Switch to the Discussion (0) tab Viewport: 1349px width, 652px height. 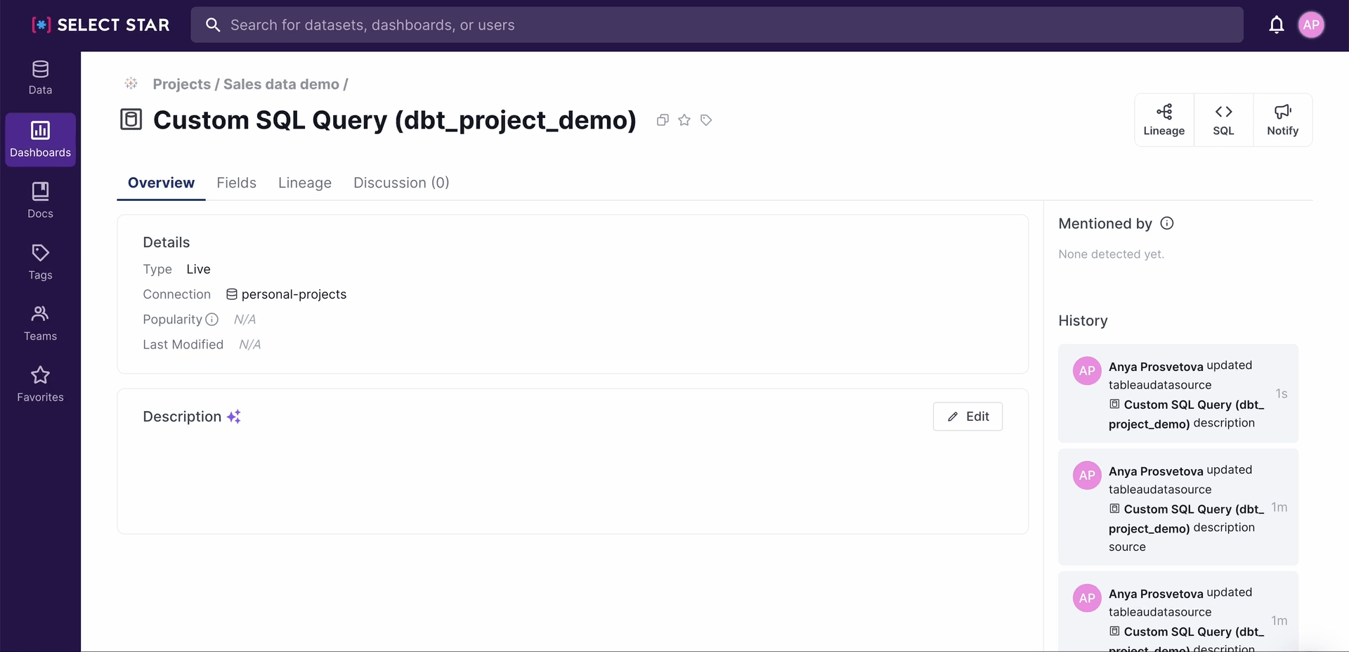[401, 183]
